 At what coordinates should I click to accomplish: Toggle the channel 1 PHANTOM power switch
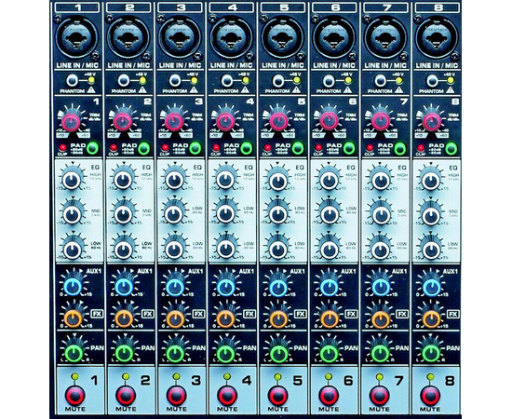click(72, 80)
